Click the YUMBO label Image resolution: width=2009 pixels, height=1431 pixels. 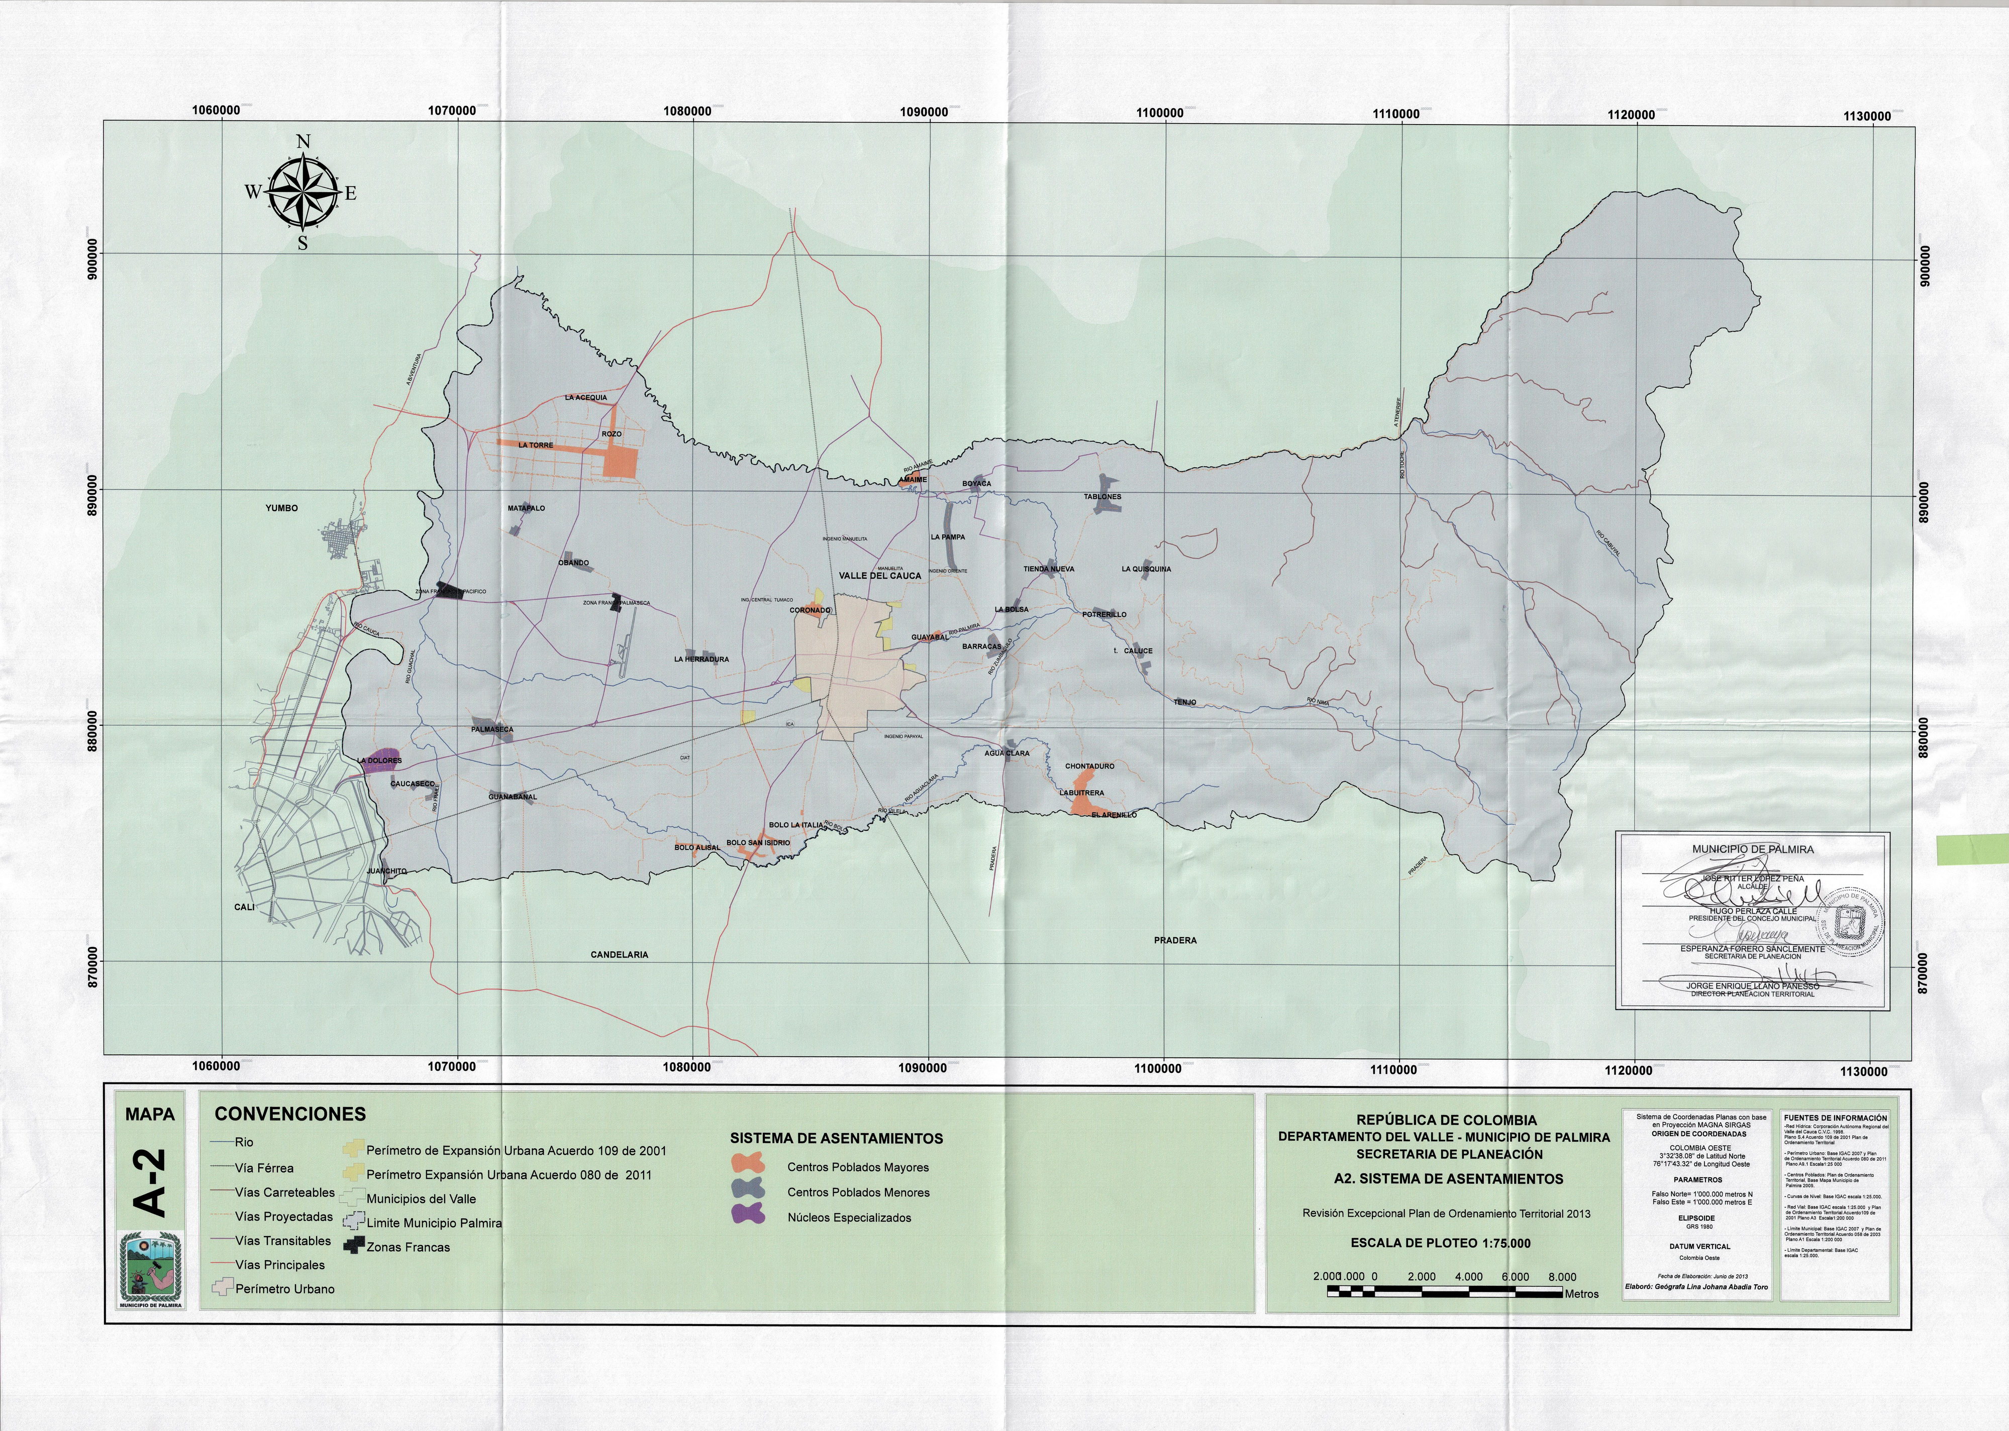tap(282, 508)
